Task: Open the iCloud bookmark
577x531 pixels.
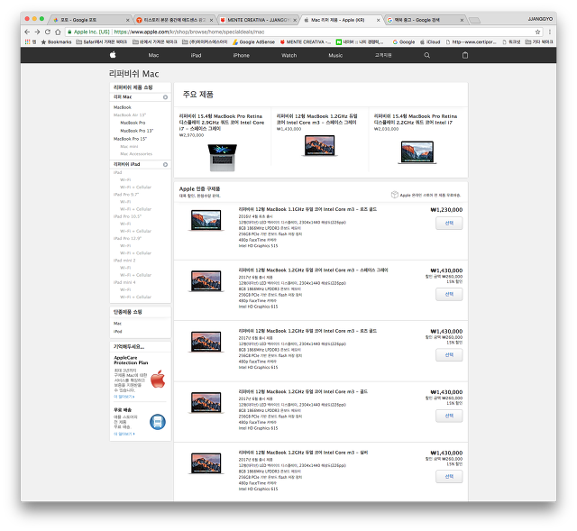Action: [x=430, y=42]
